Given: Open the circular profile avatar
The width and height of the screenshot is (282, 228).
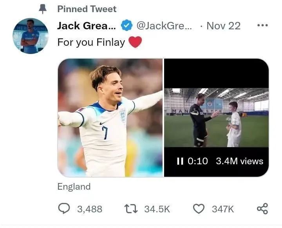Looking at the screenshot, I should 31,36.
